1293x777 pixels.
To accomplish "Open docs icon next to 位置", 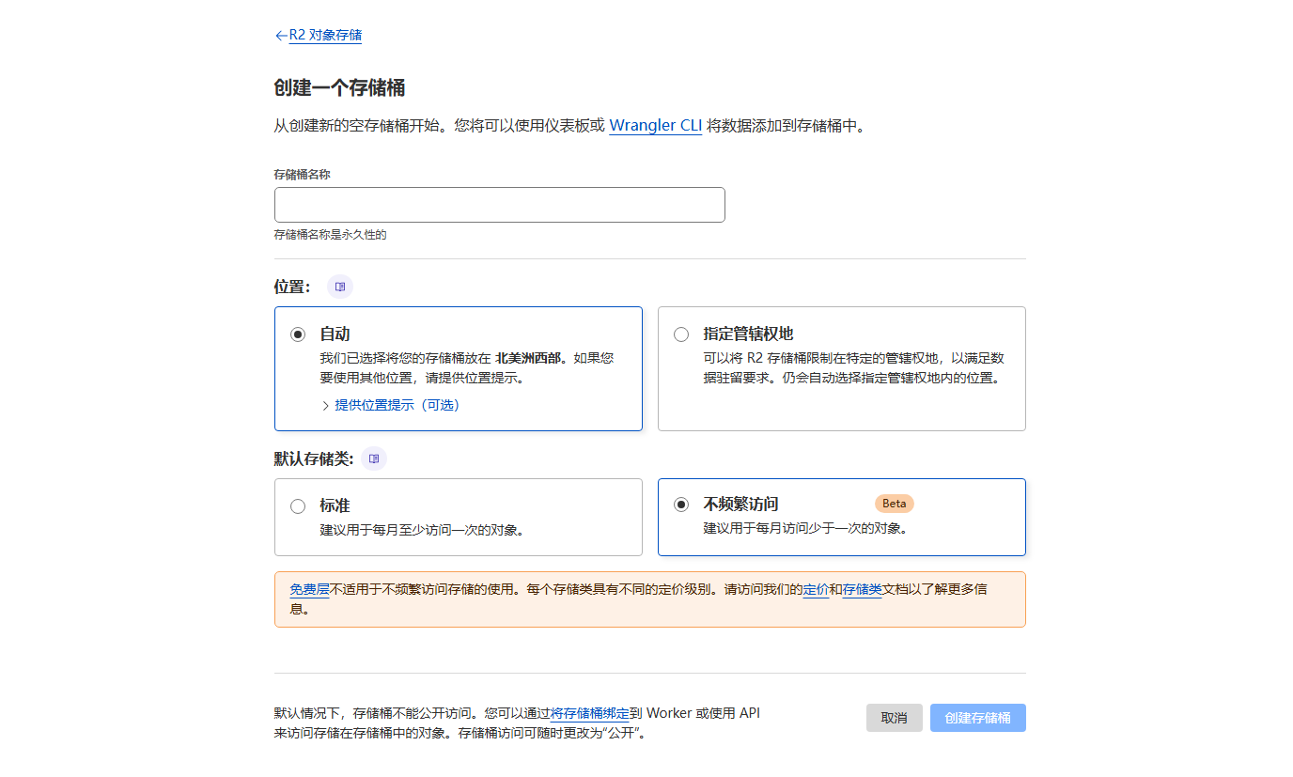I will pos(340,287).
